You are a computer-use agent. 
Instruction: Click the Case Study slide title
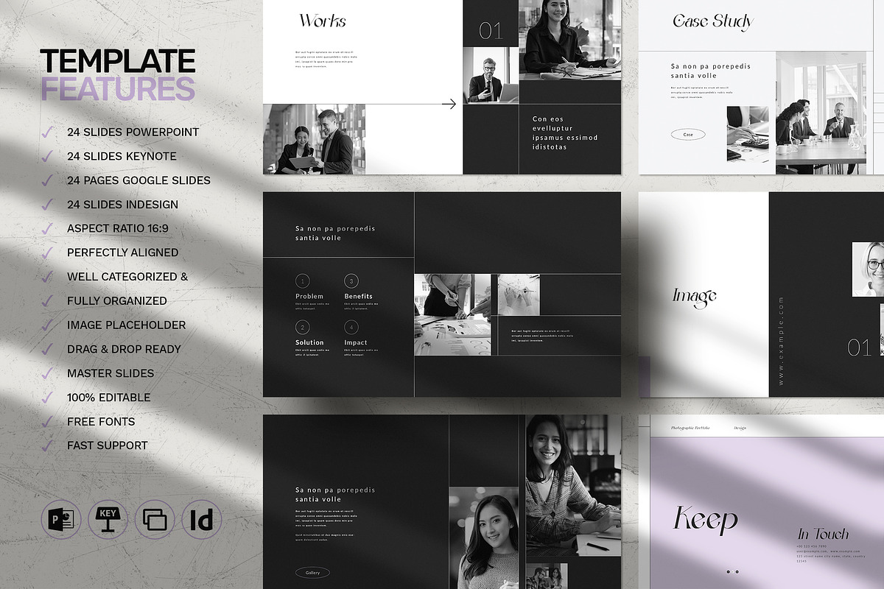point(713,21)
